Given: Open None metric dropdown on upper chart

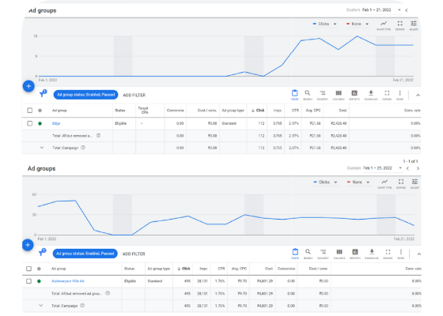Looking at the screenshot, I should click(358, 24).
